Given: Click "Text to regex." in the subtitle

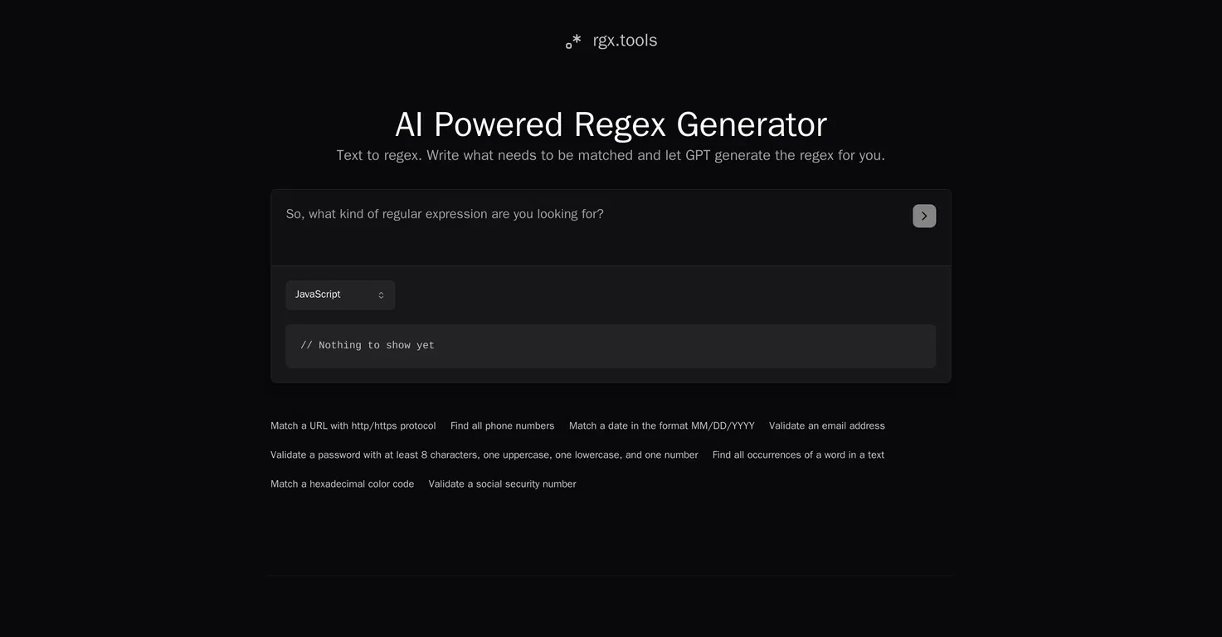Looking at the screenshot, I should click(x=379, y=156).
